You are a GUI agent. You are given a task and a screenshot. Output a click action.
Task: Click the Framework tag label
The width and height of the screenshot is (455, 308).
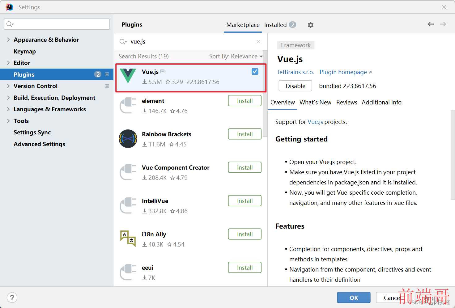(x=296, y=45)
